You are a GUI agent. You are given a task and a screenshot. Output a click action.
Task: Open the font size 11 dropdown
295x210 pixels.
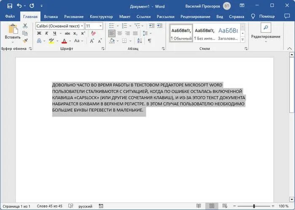click(101, 26)
